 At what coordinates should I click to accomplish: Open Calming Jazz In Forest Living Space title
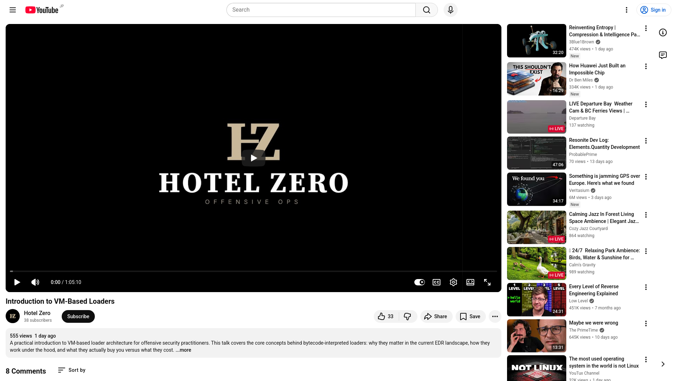pos(604,218)
